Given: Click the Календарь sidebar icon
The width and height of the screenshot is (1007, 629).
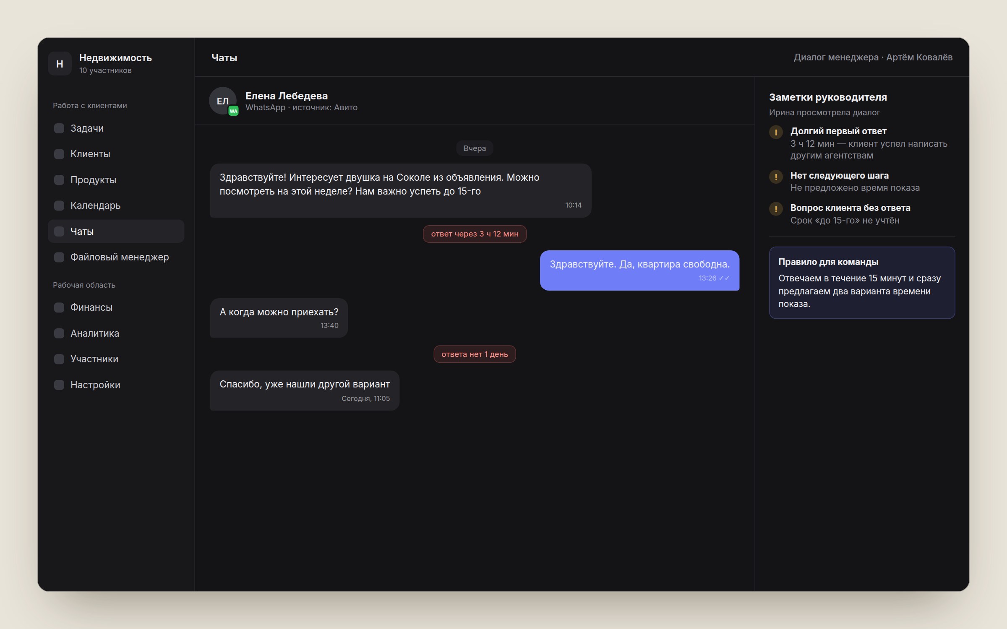Looking at the screenshot, I should coord(59,205).
